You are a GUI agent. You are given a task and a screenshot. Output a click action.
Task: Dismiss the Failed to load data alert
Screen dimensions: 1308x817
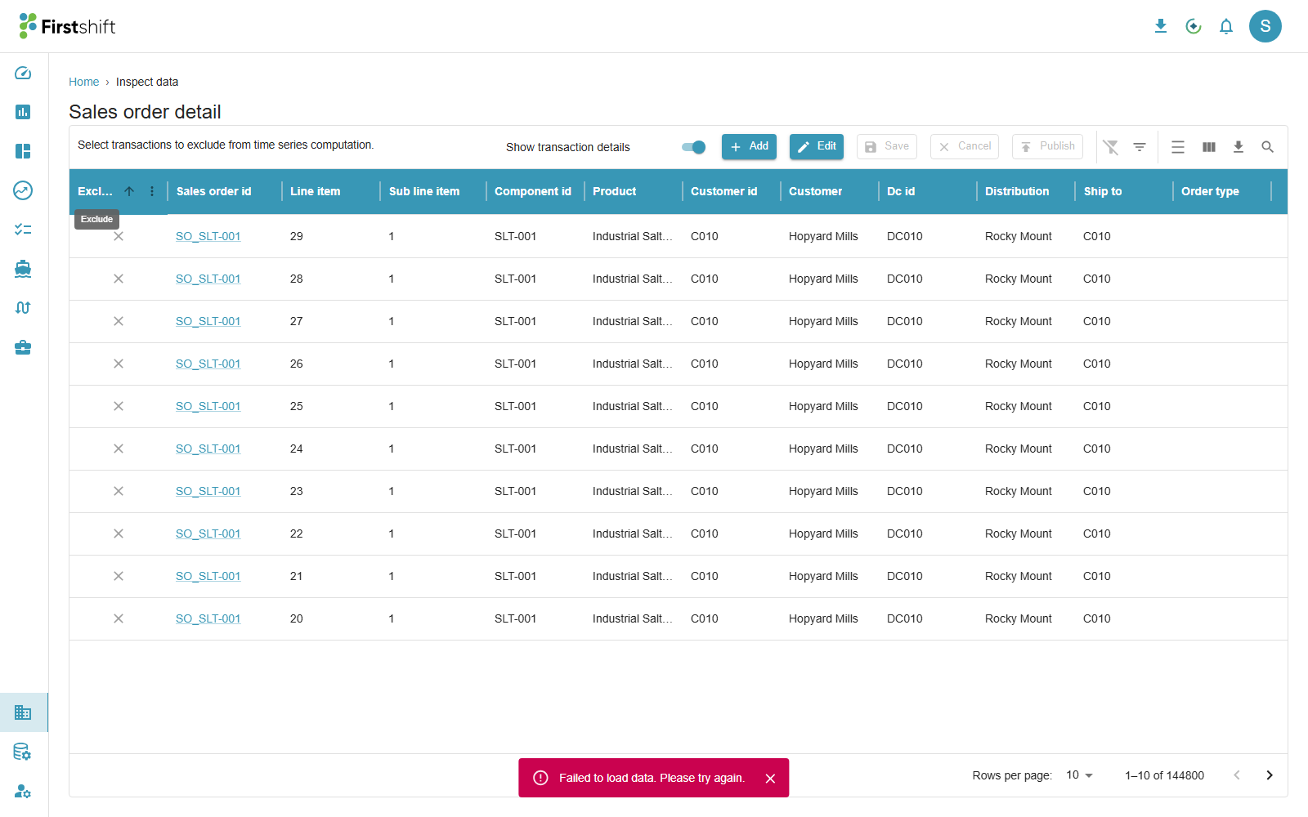pyautogui.click(x=770, y=779)
